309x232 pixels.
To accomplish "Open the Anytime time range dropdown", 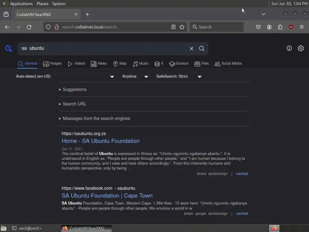I will pyautogui.click(x=135, y=76).
